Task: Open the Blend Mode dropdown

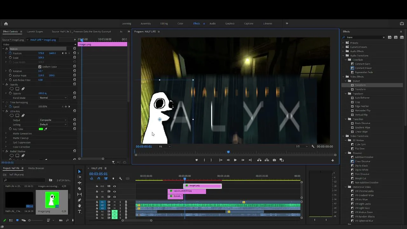Action: point(53,98)
